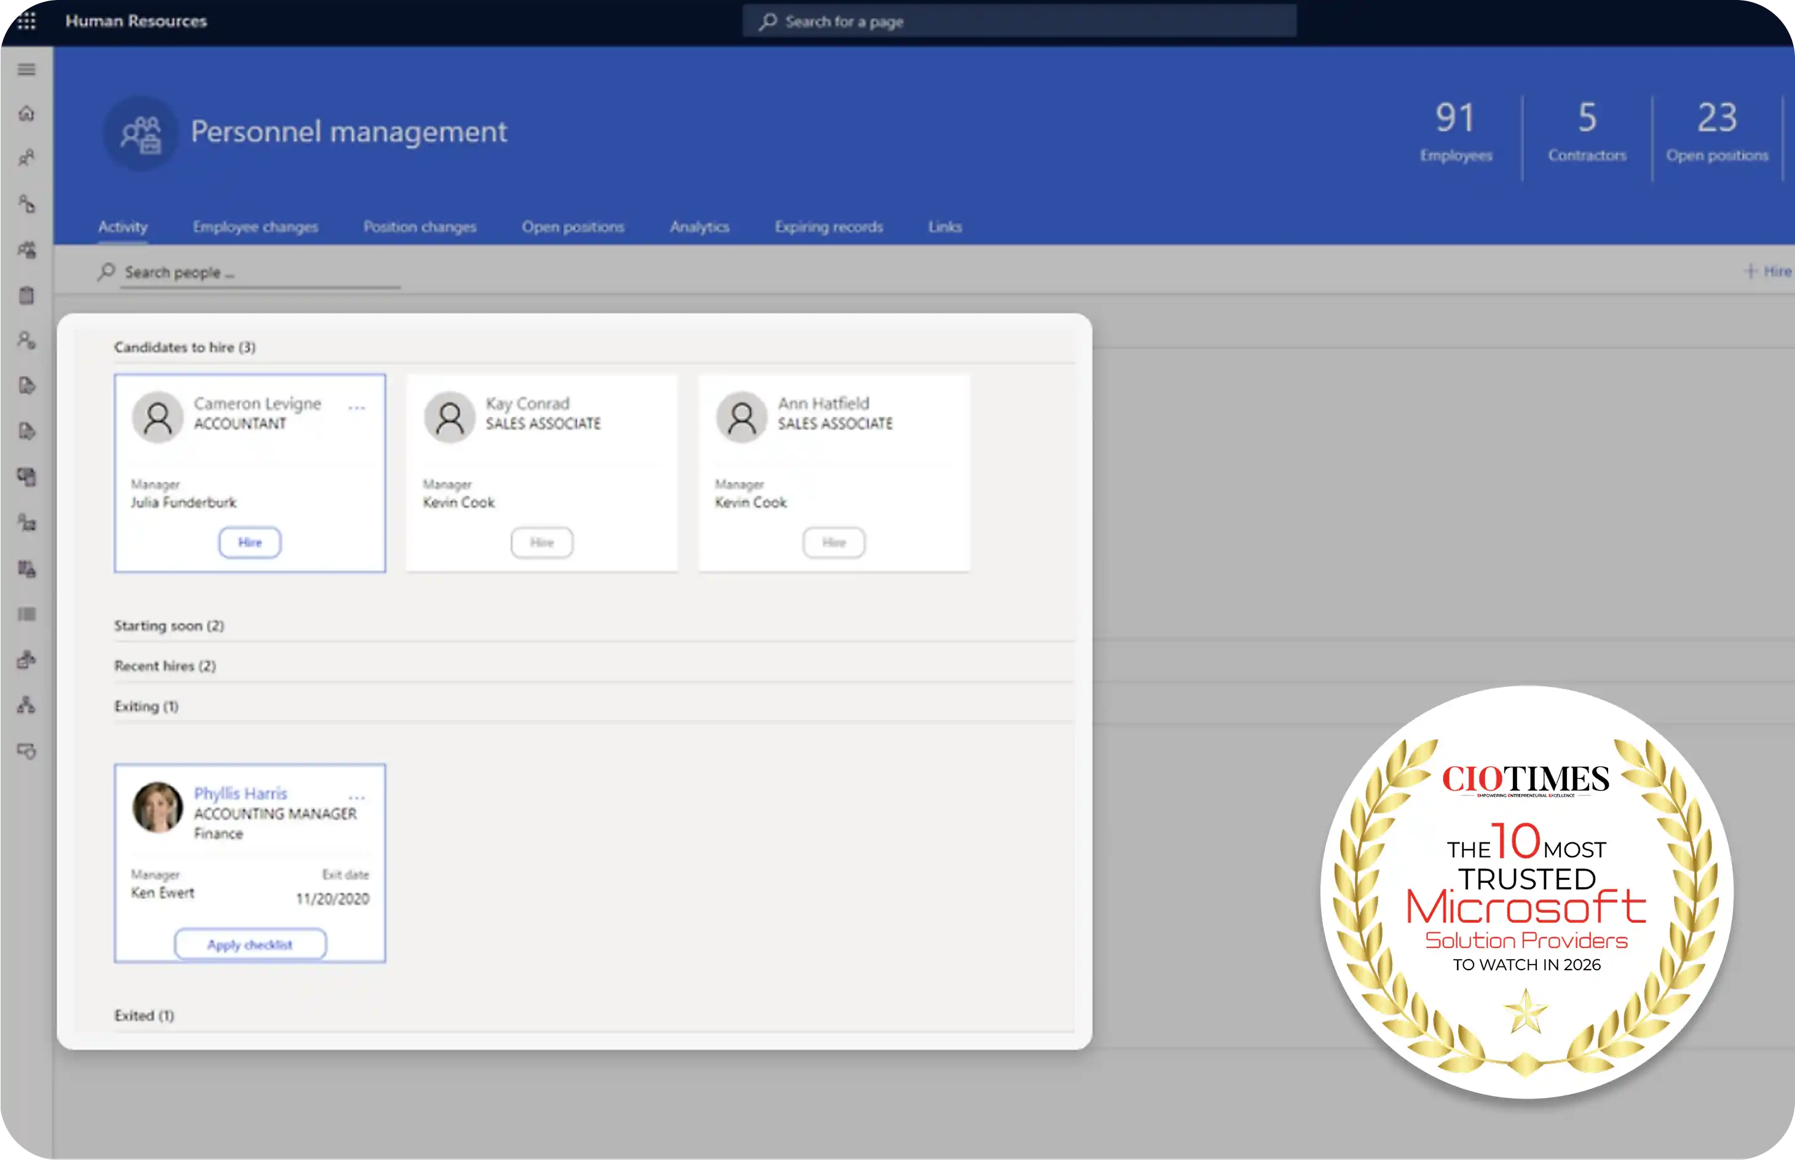Open more options on Phyllis Harris's card
Image resolution: width=1795 pixels, height=1160 pixels.
tap(357, 796)
